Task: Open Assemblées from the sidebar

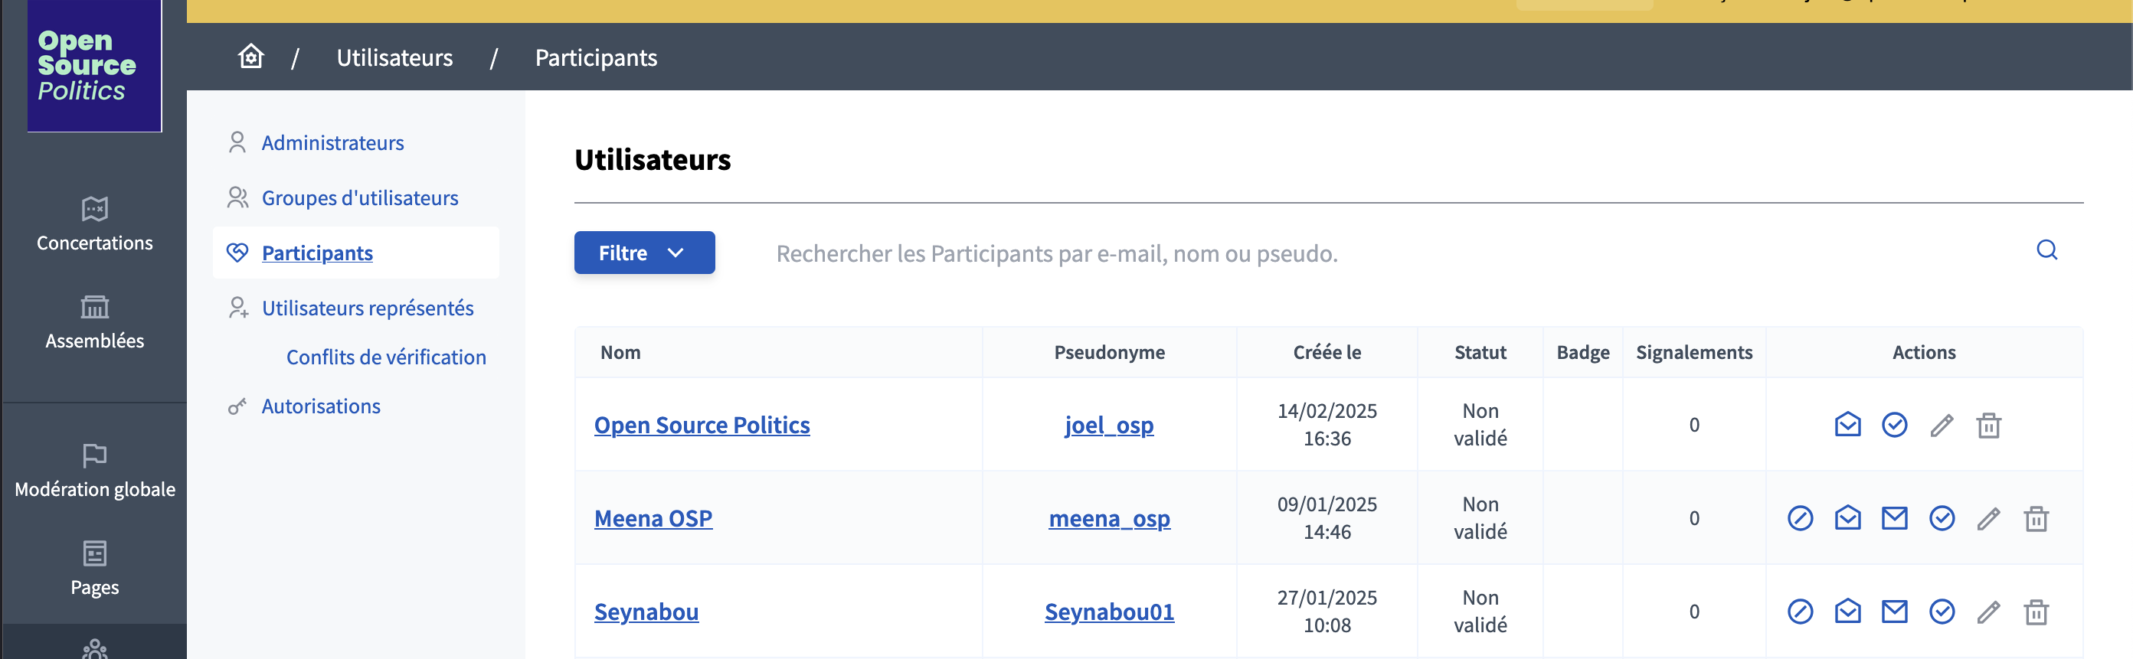Action: [94, 322]
